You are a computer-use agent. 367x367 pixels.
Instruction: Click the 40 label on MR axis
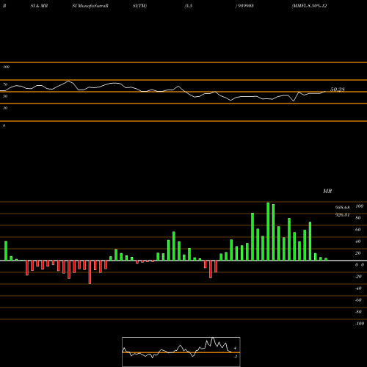click(357, 241)
